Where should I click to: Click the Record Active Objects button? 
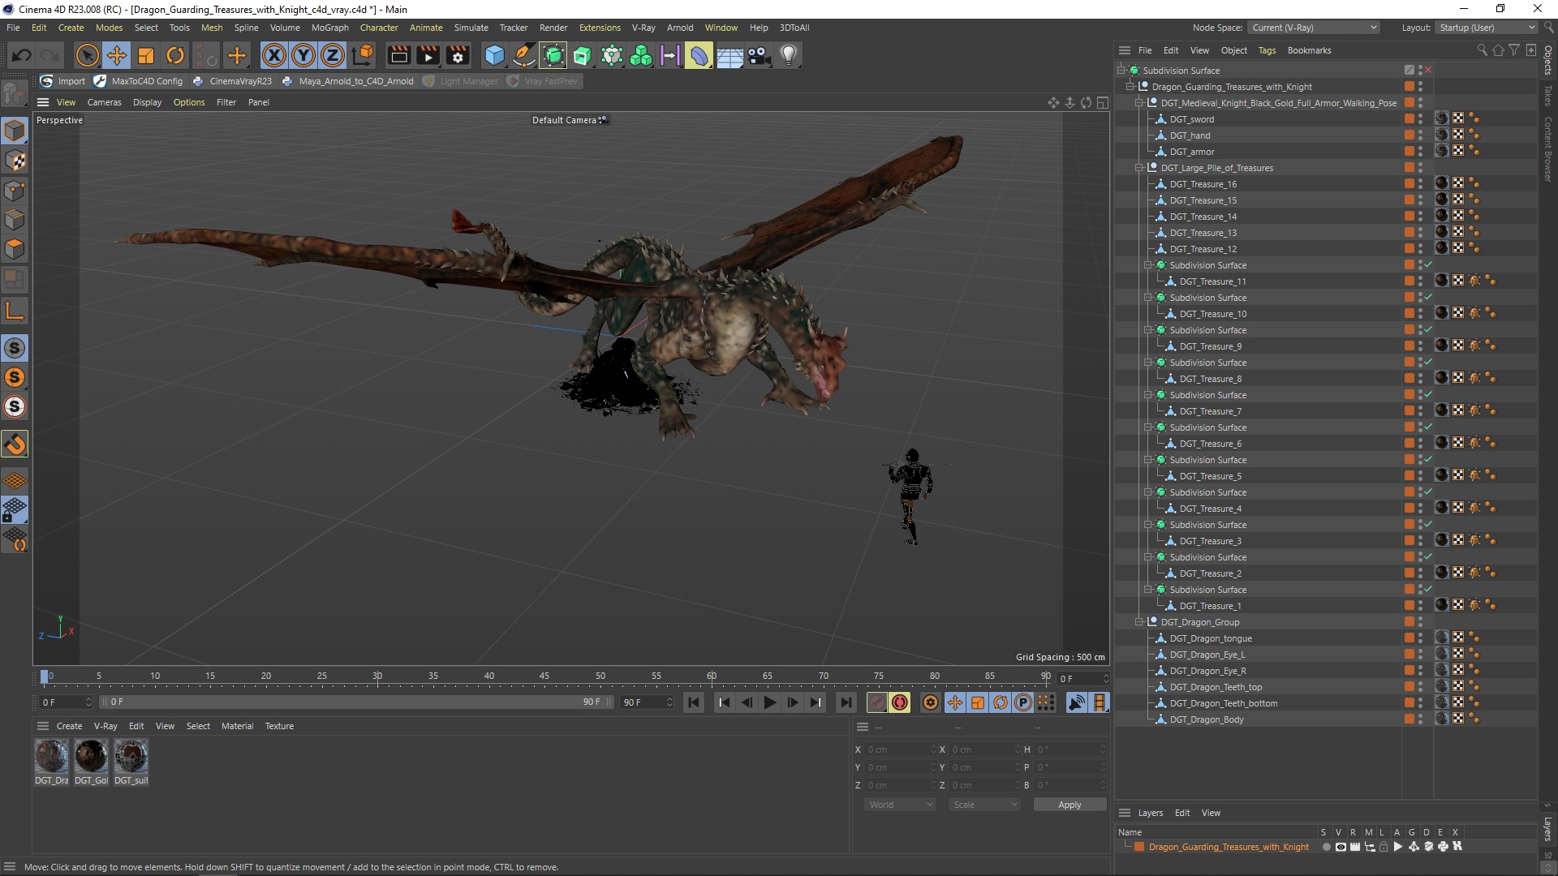[876, 702]
